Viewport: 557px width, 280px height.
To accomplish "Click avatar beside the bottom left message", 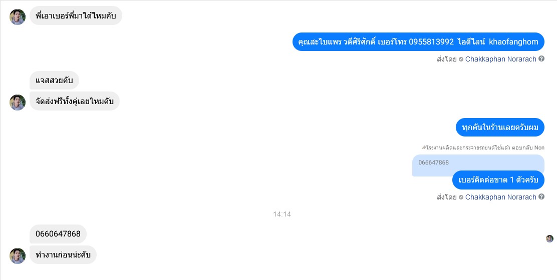I will pos(18,256).
